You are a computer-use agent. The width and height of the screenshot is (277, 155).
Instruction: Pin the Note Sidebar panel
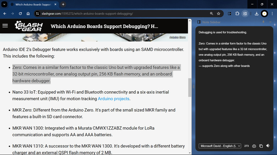coord(263,22)
